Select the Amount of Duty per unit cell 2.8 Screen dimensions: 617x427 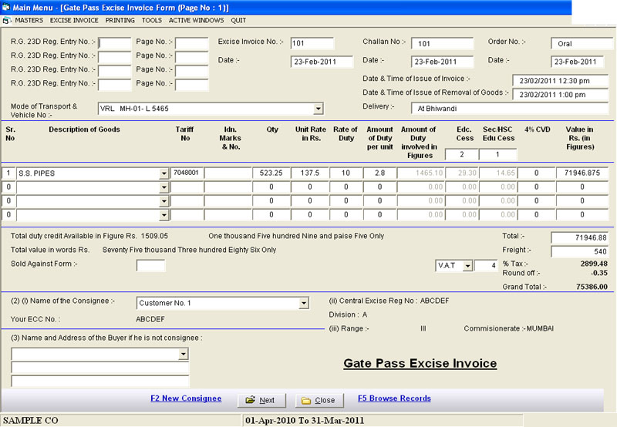379,173
